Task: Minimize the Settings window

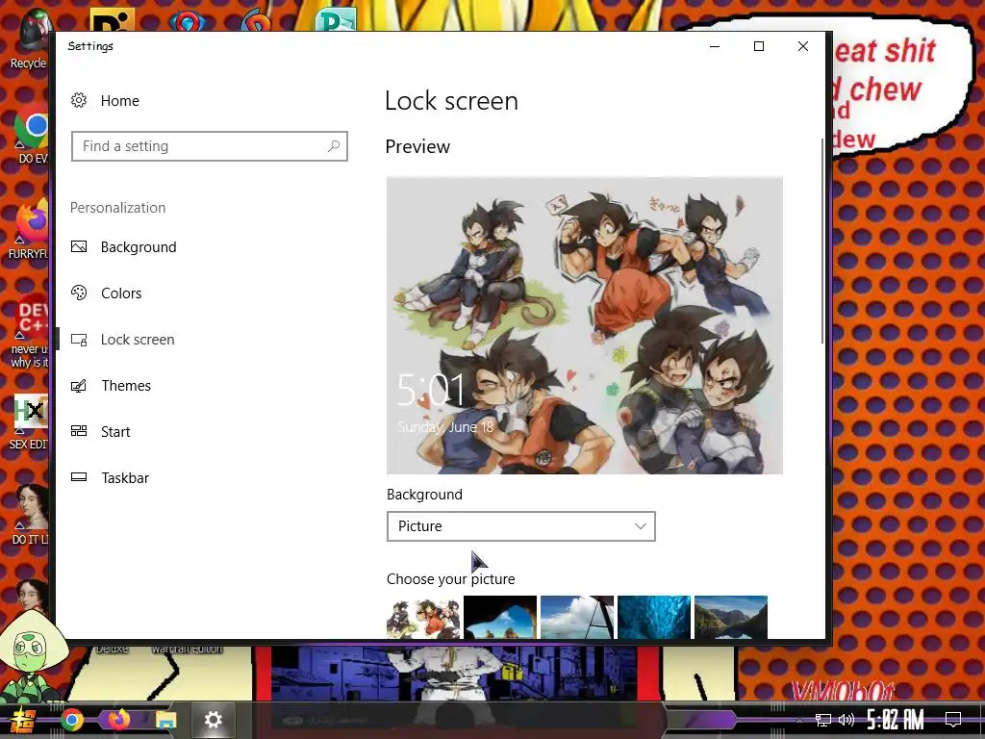Action: click(715, 46)
